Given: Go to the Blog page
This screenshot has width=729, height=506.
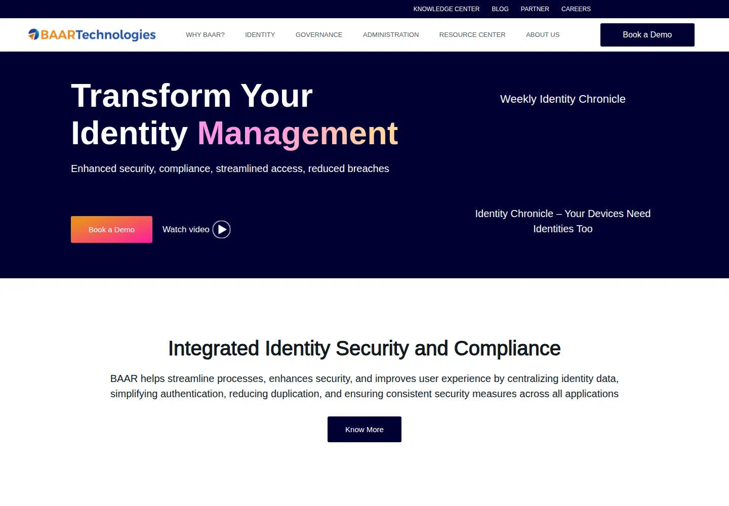Looking at the screenshot, I should click(x=500, y=9).
